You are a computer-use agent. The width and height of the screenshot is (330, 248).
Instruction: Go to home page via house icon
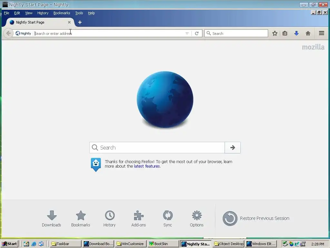[x=308, y=33]
